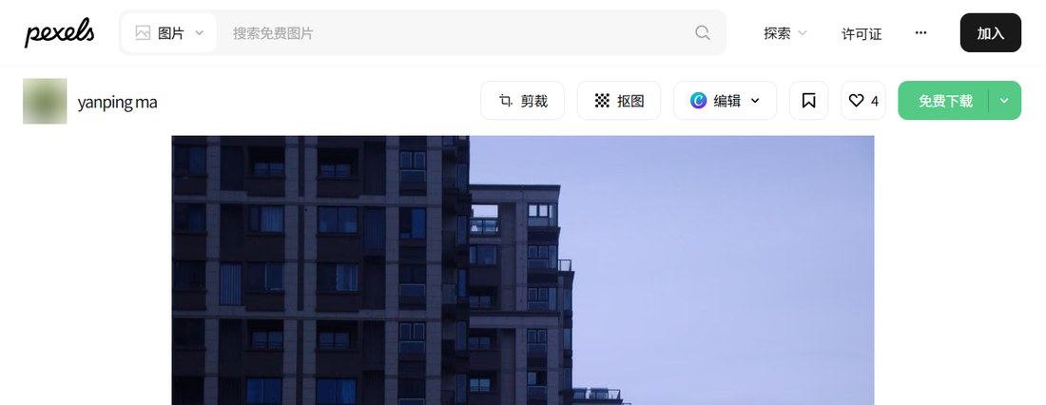Open the 图片 search type dropdown

(x=168, y=32)
